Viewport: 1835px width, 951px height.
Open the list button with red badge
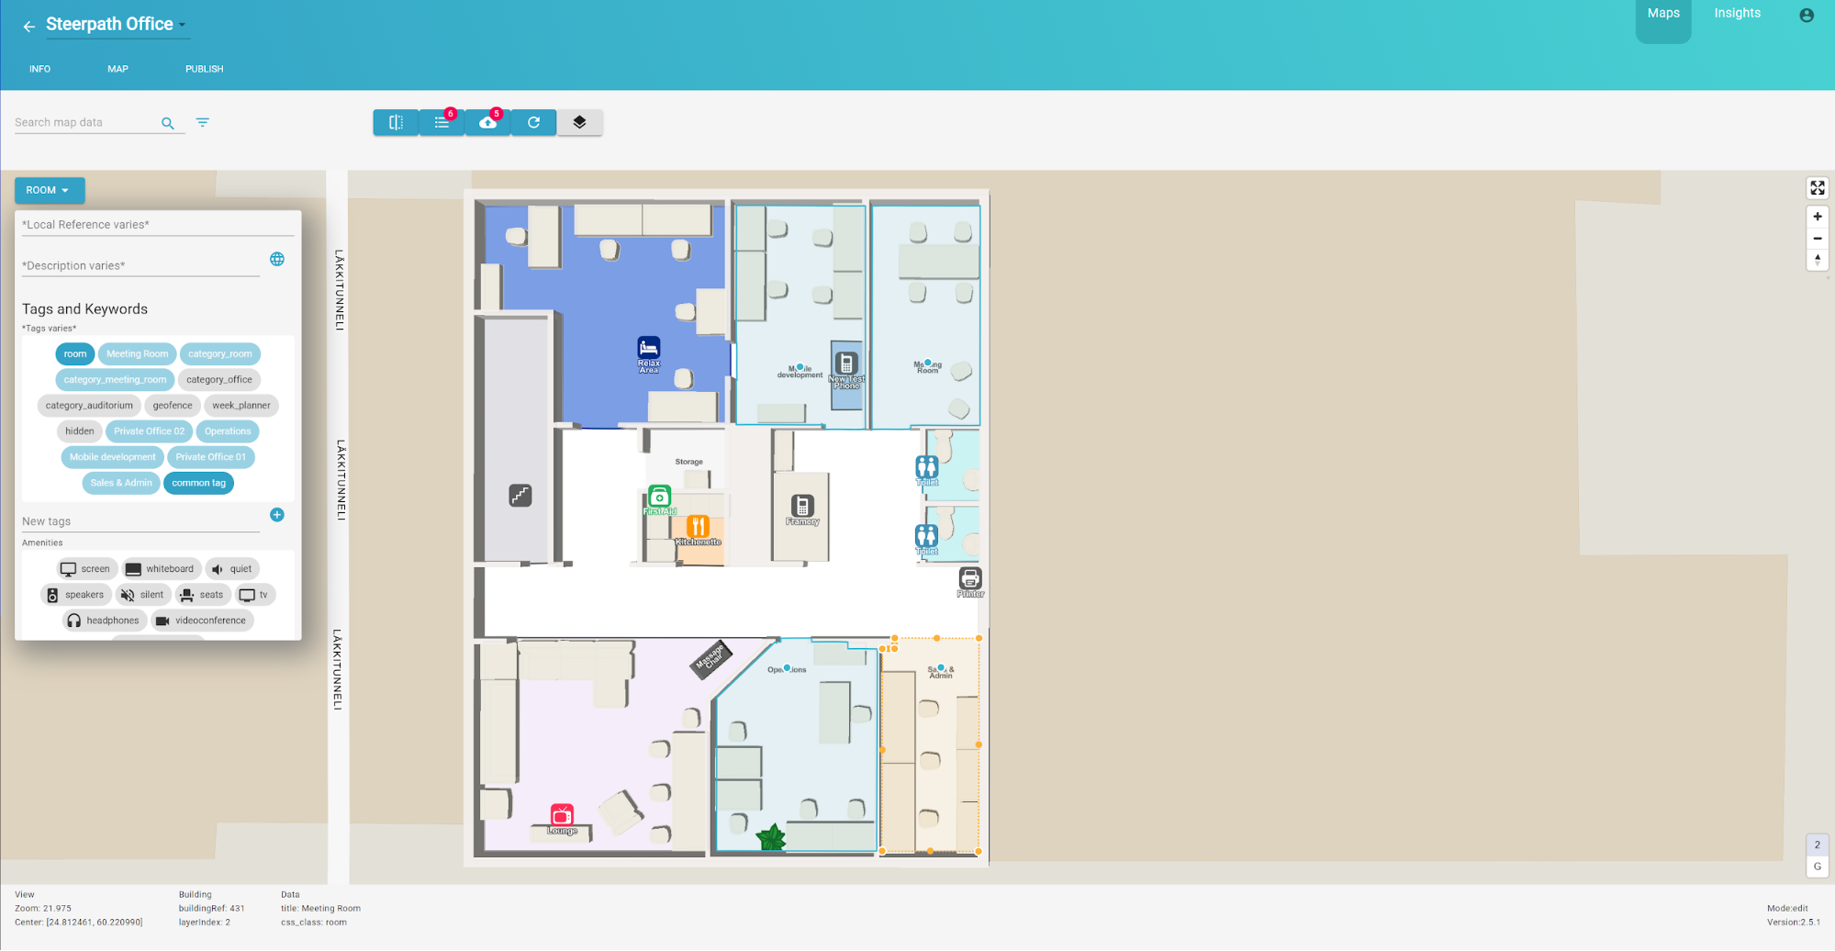coord(442,122)
